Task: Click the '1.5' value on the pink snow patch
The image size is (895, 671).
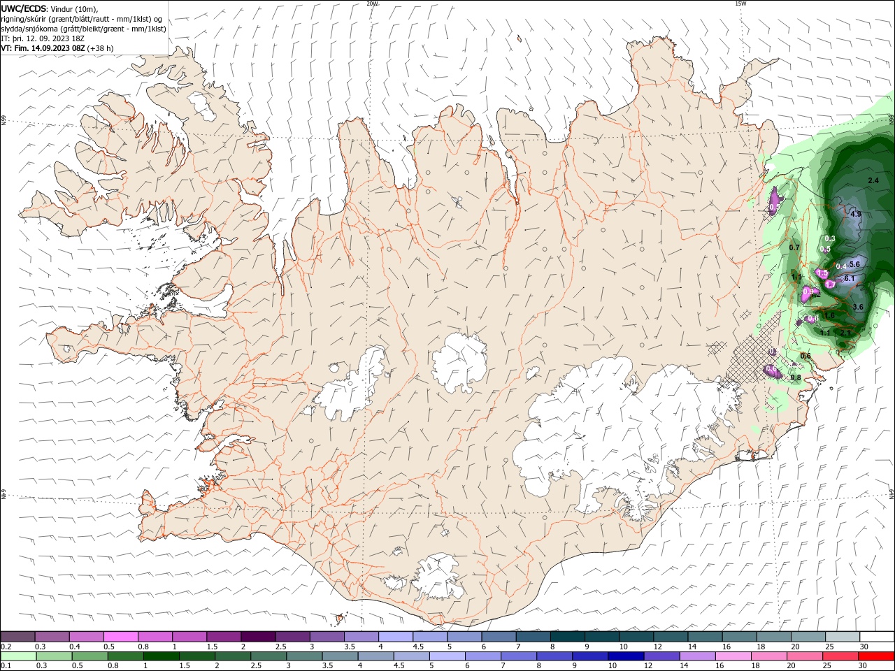Action: point(822,273)
